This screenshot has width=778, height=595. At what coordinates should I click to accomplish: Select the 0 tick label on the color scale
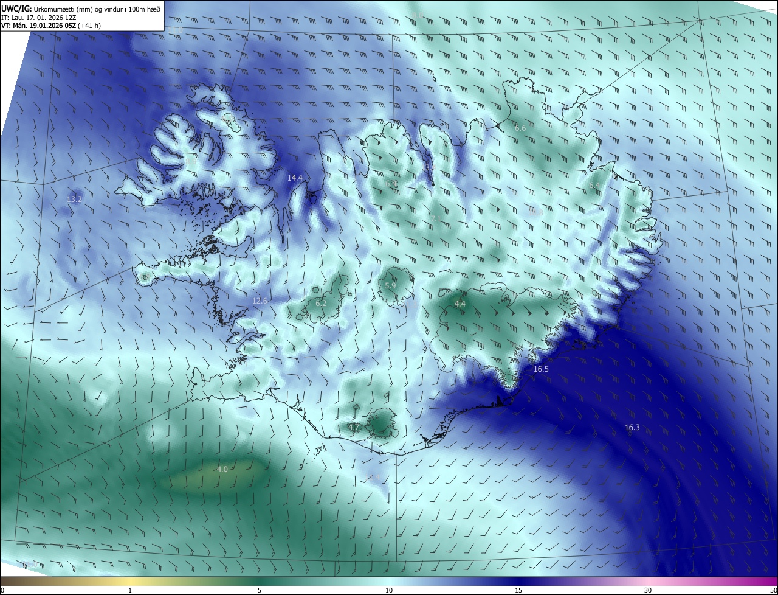[x=2, y=590]
